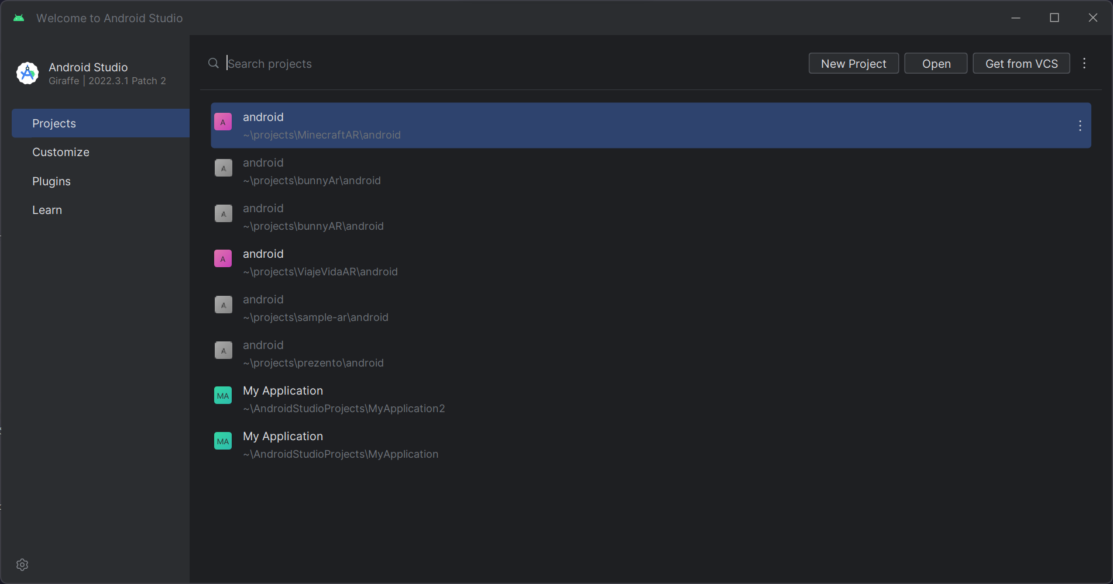The width and height of the screenshot is (1113, 584).
Task: Click the Open button
Action: tap(936, 63)
